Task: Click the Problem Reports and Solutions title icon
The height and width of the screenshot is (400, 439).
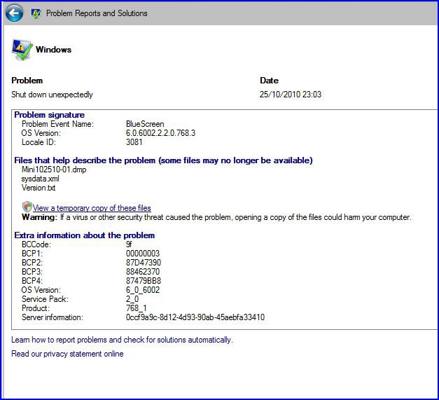Action: click(x=36, y=13)
